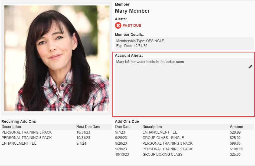Click the Amount column header
255x166 pixels.
[x=237, y=127]
